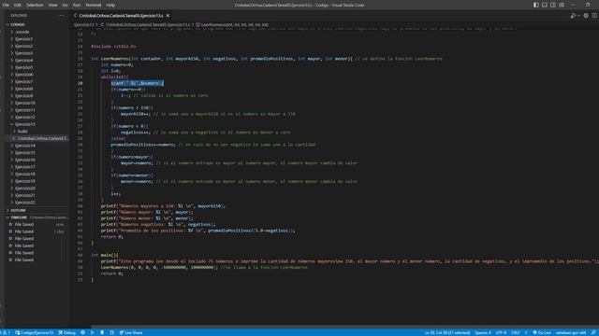Change indentation via Spaces: 4
Screen dimensions: 599x336
tap(483, 332)
